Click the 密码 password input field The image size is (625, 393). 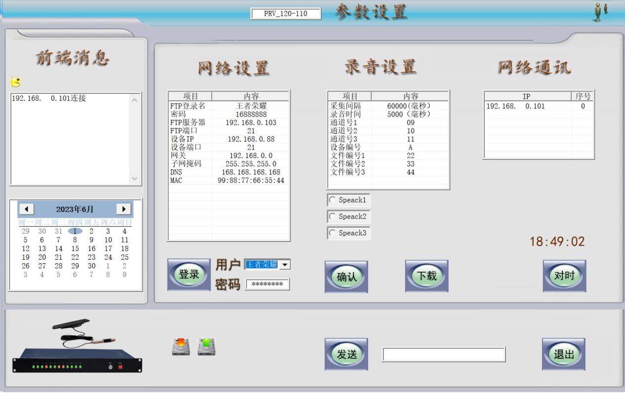[x=267, y=284]
